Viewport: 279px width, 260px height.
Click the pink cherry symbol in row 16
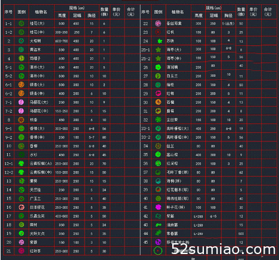pyautogui.click(x=21, y=207)
